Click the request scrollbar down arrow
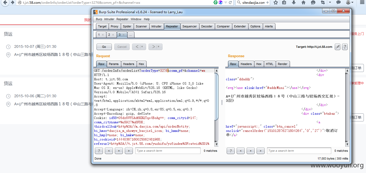 (216, 144)
